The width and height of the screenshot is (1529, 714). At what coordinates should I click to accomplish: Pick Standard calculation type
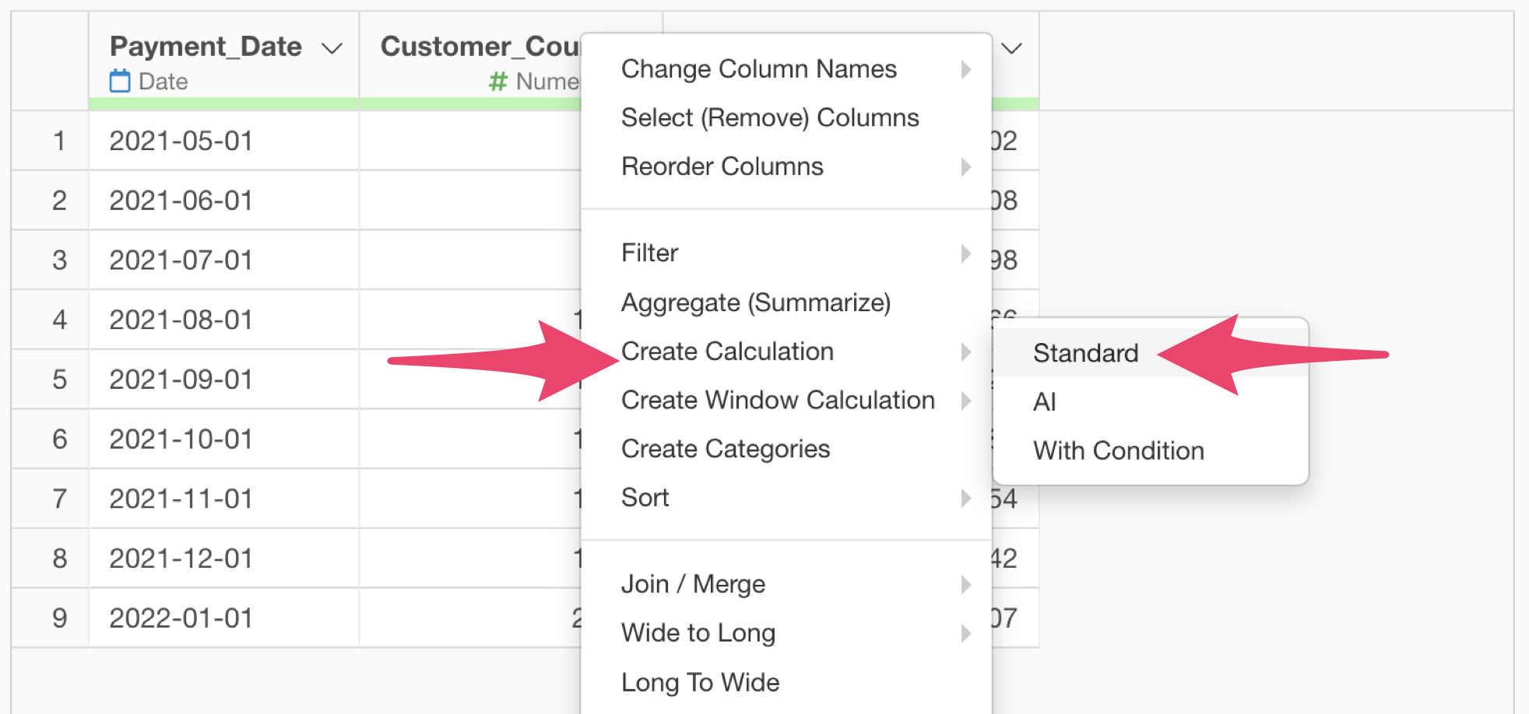pos(1151,353)
